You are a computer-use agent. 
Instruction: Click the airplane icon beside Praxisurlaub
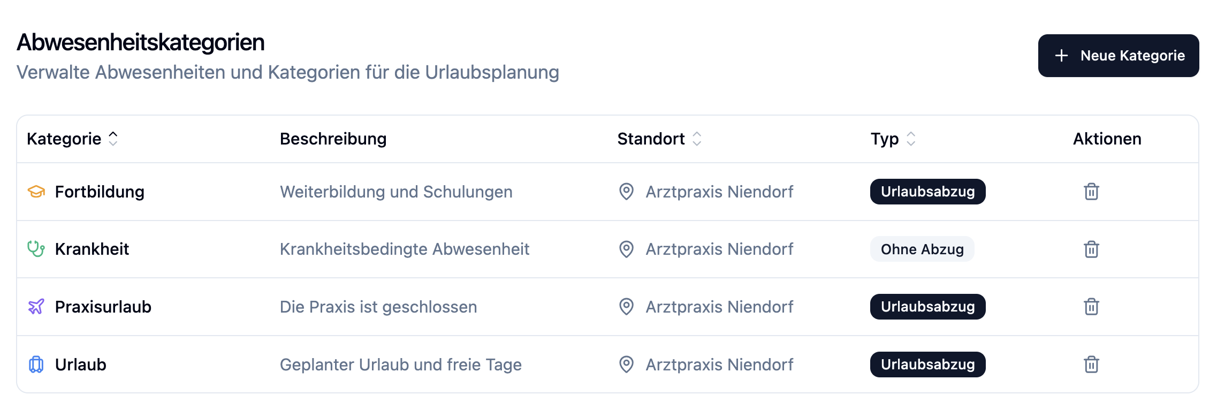coord(36,307)
